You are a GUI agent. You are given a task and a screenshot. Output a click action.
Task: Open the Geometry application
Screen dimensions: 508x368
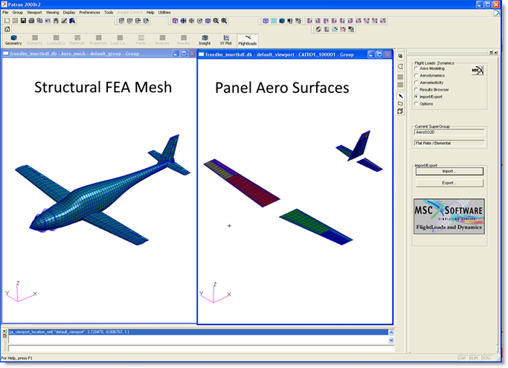[x=13, y=40]
